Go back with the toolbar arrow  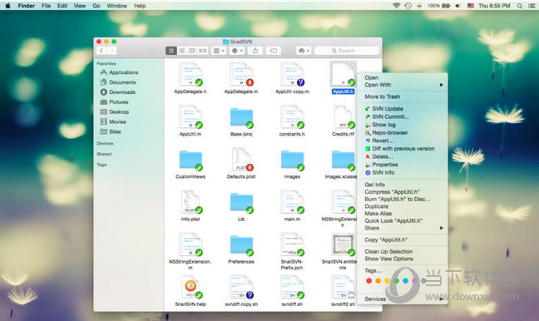click(101, 51)
